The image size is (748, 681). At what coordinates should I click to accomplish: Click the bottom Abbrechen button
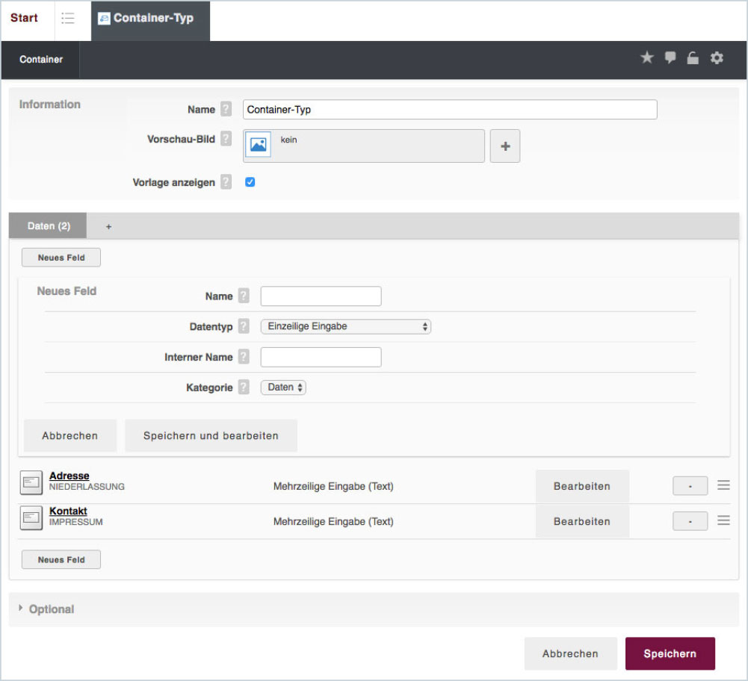(571, 653)
